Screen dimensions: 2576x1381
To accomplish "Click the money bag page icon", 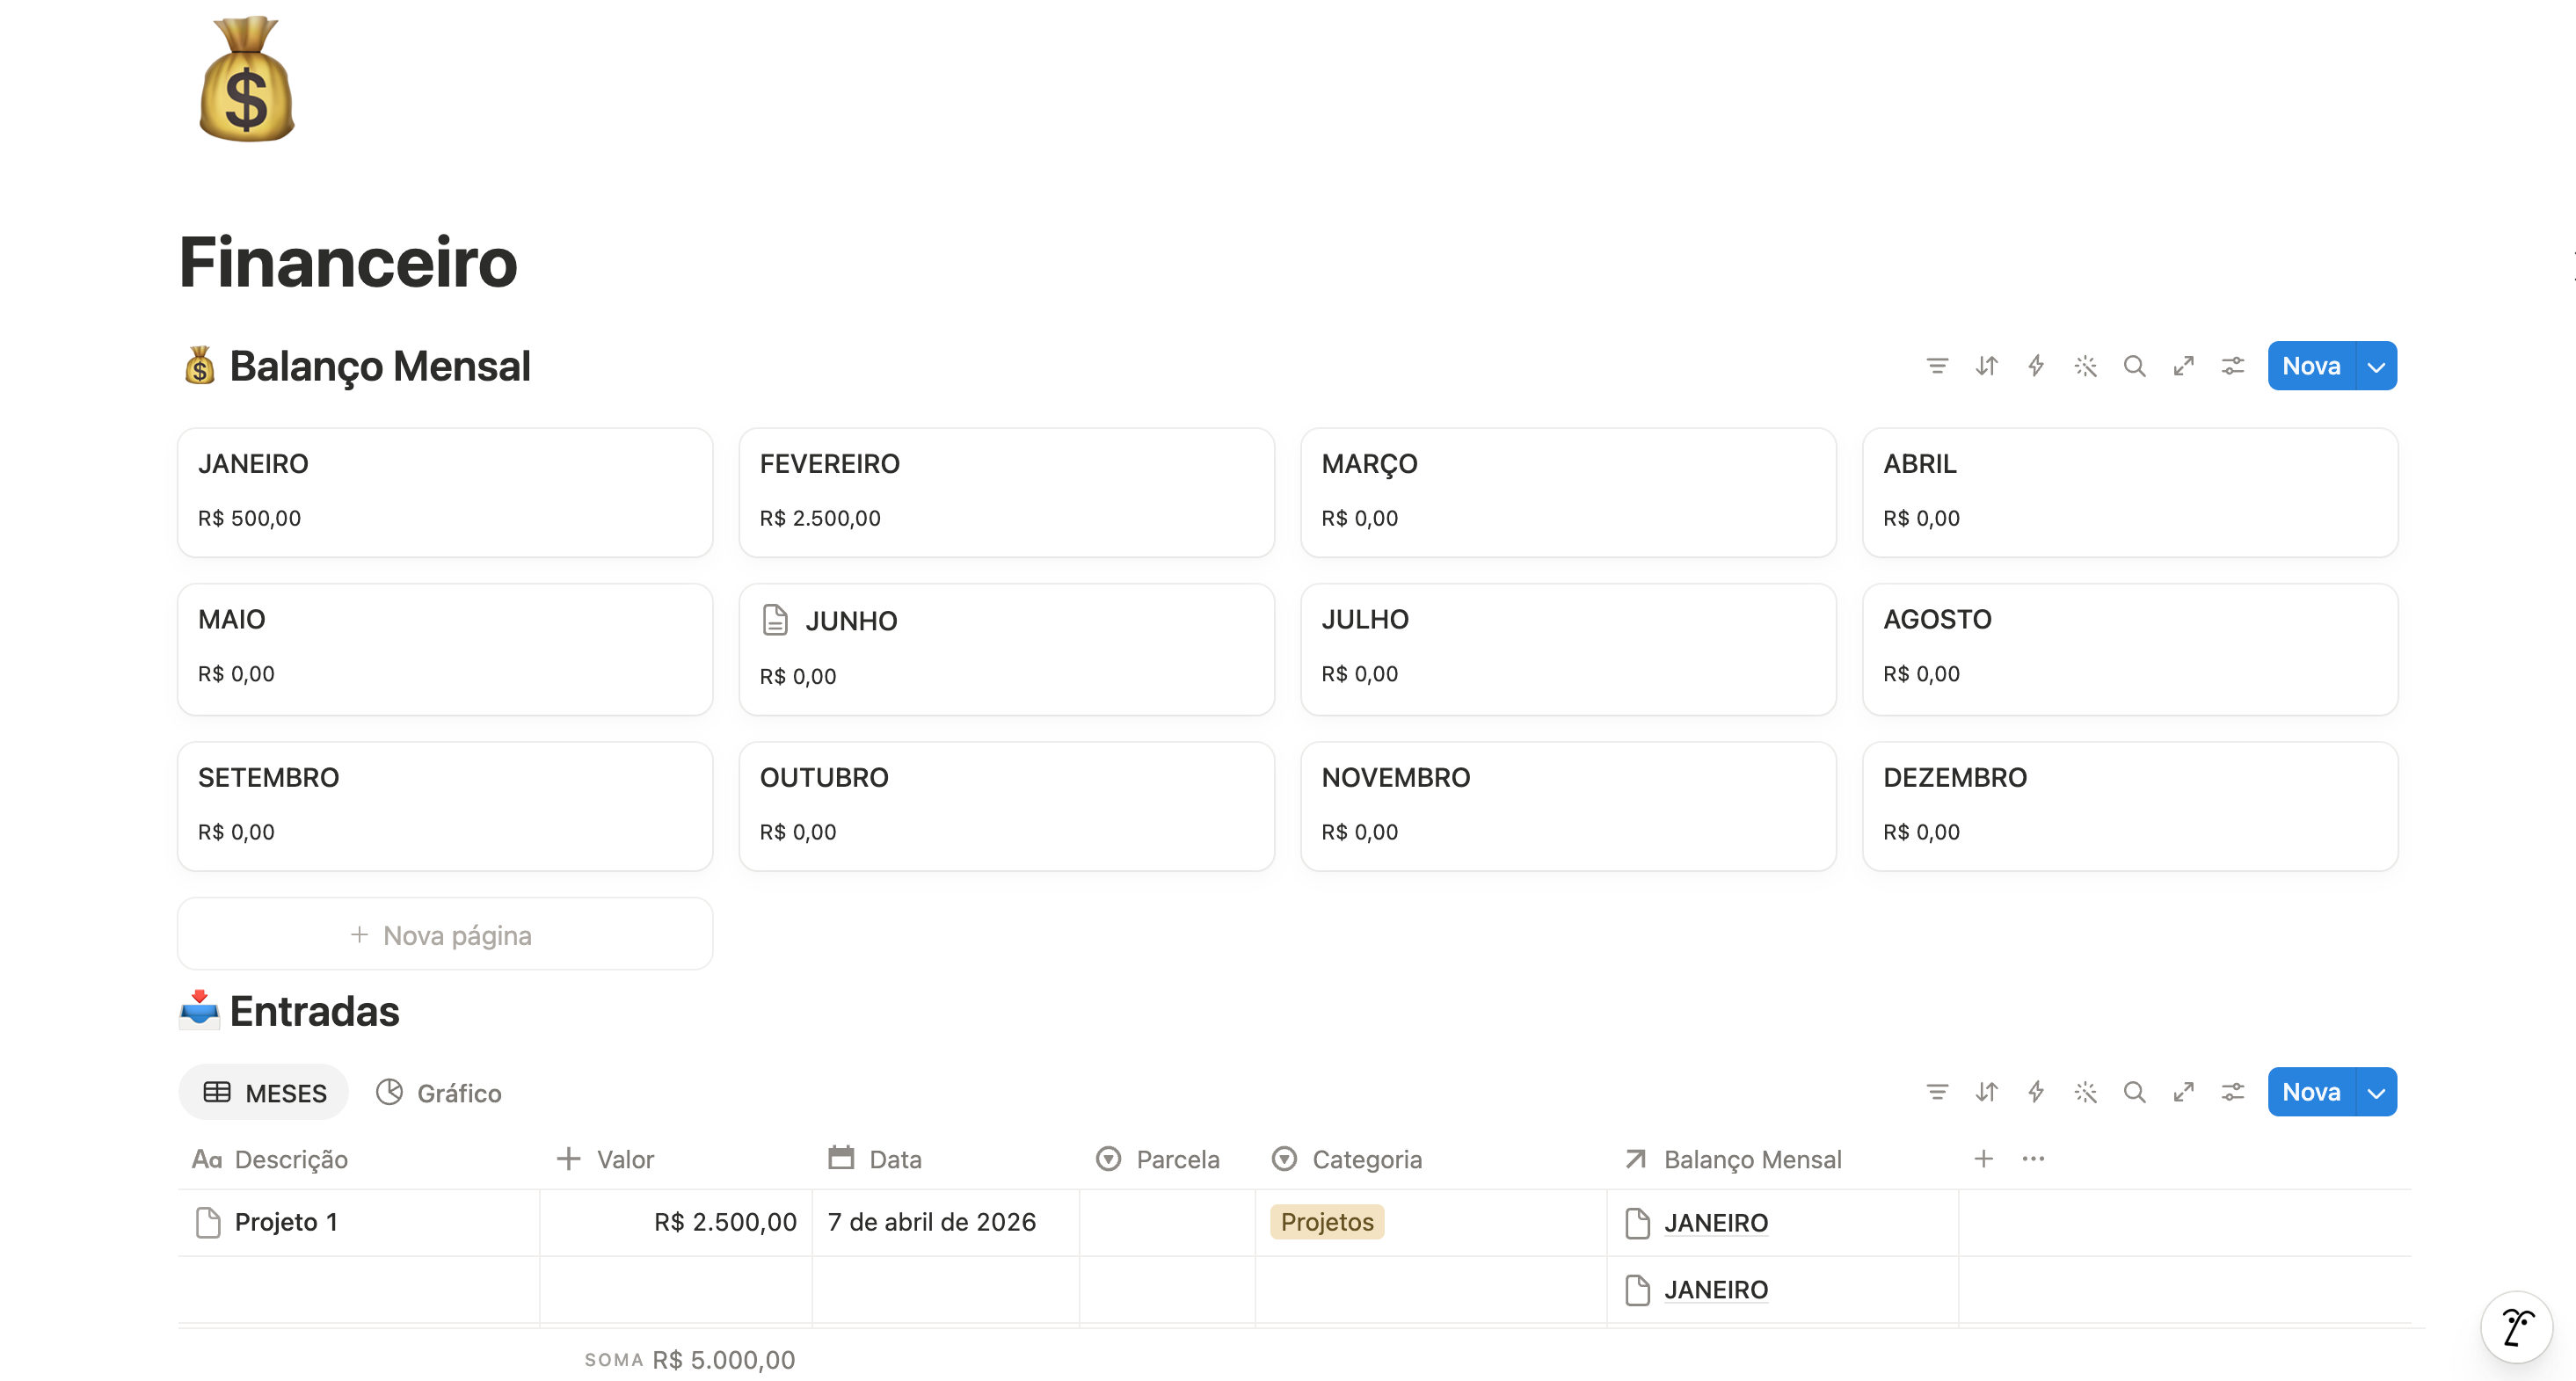I will (246, 80).
